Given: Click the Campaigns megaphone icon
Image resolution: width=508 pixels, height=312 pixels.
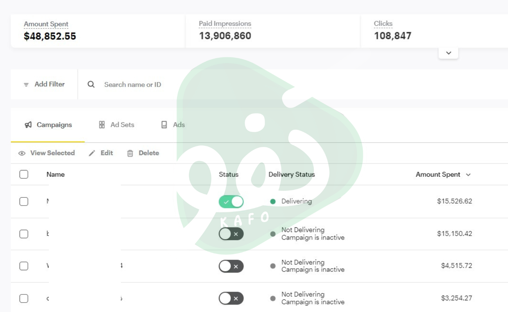Looking at the screenshot, I should pos(28,125).
